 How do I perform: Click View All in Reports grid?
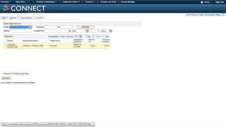click(69, 37)
